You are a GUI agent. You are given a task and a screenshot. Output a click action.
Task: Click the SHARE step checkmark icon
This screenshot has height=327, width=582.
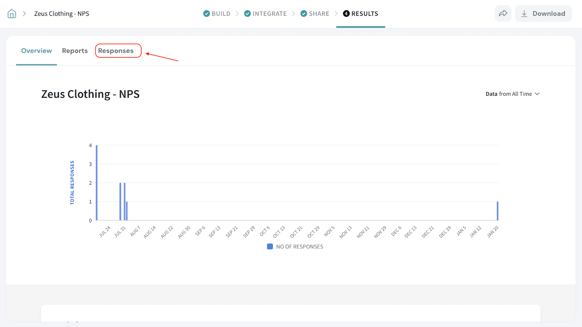tap(304, 14)
